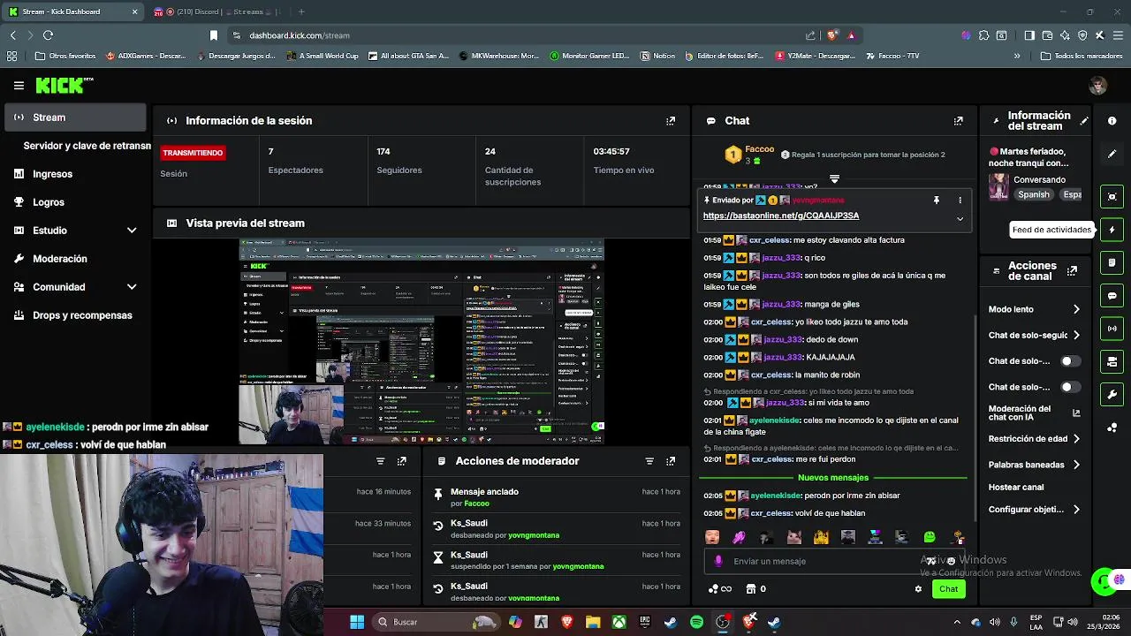This screenshot has width=1131, height=636.
Task: Open Configurar objetivo options chevron
Action: pos(1076,510)
